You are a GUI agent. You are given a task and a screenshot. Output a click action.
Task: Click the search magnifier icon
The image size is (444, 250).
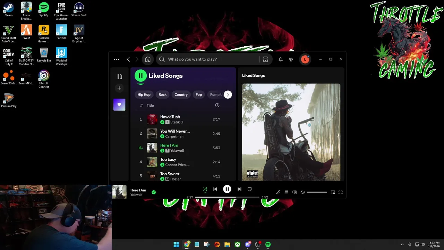[x=162, y=59]
